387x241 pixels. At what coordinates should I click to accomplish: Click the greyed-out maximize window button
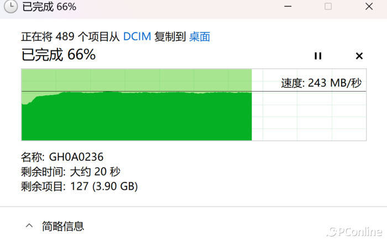[x=328, y=7]
